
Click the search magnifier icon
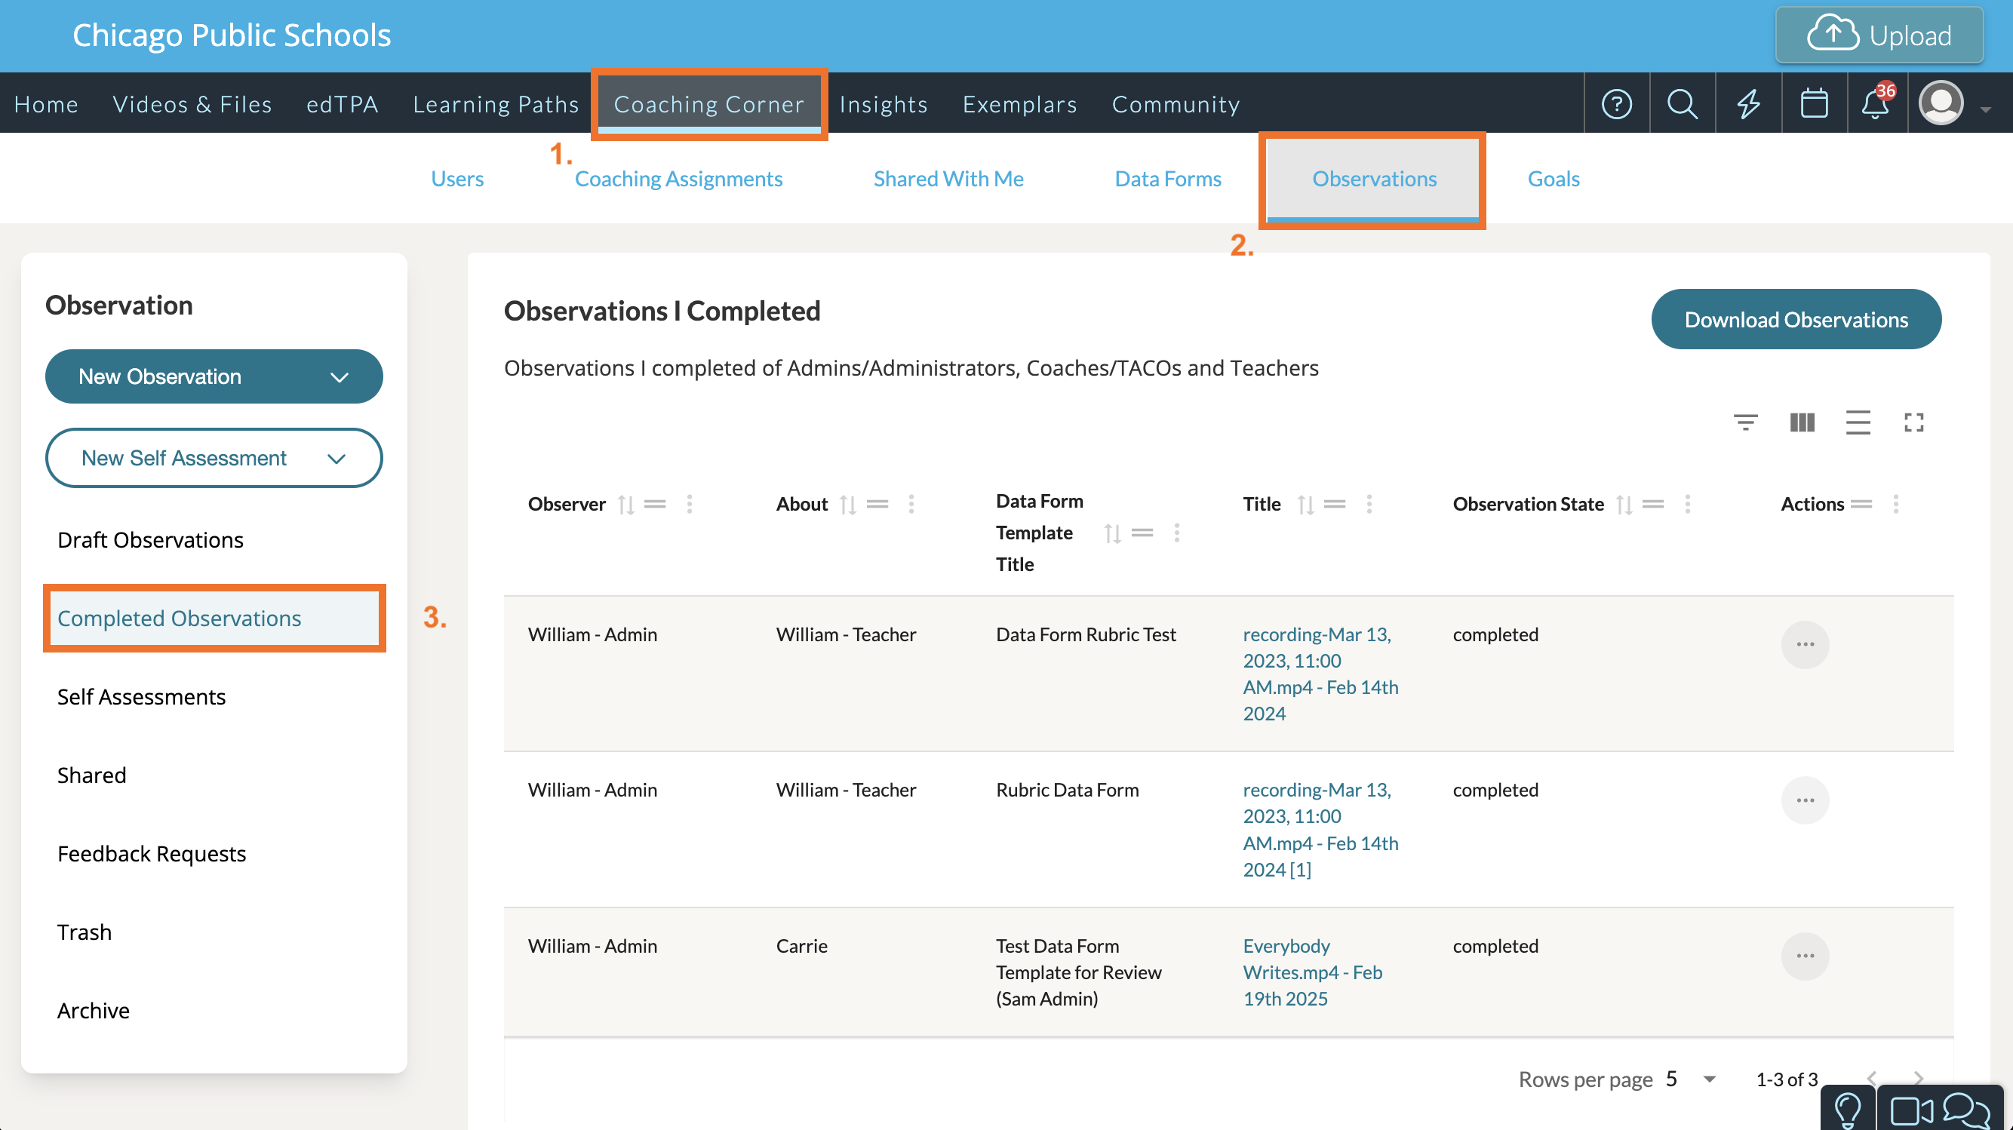[1682, 104]
